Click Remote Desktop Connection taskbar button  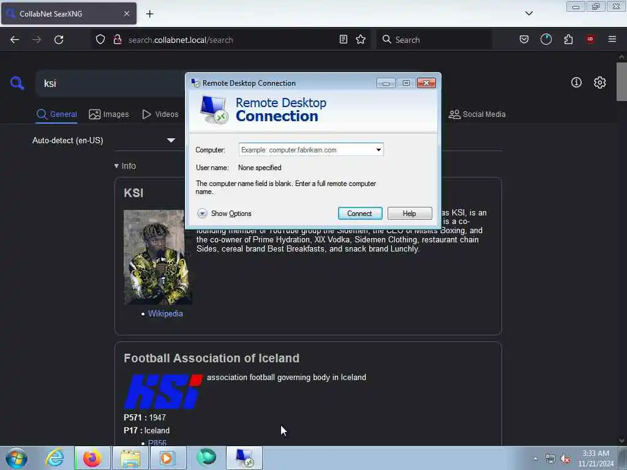point(244,458)
